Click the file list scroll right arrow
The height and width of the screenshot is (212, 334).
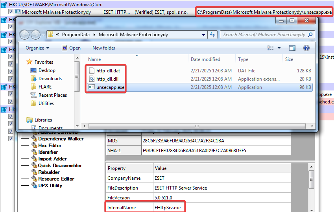tap(312, 126)
